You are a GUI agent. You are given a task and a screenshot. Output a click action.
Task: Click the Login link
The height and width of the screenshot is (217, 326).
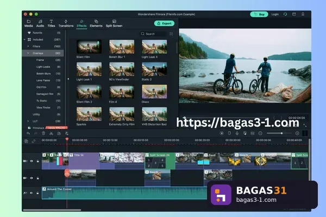(x=275, y=14)
